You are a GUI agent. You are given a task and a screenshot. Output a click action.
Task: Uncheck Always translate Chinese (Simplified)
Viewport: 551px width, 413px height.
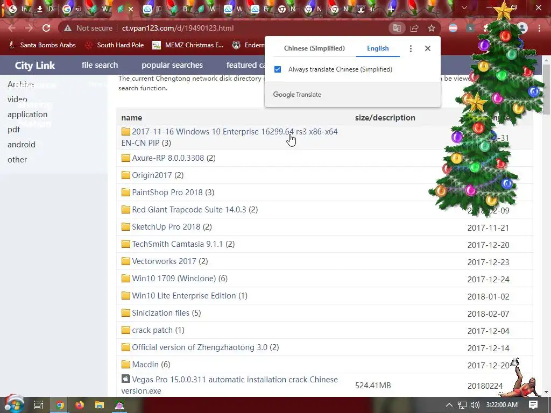tap(278, 69)
